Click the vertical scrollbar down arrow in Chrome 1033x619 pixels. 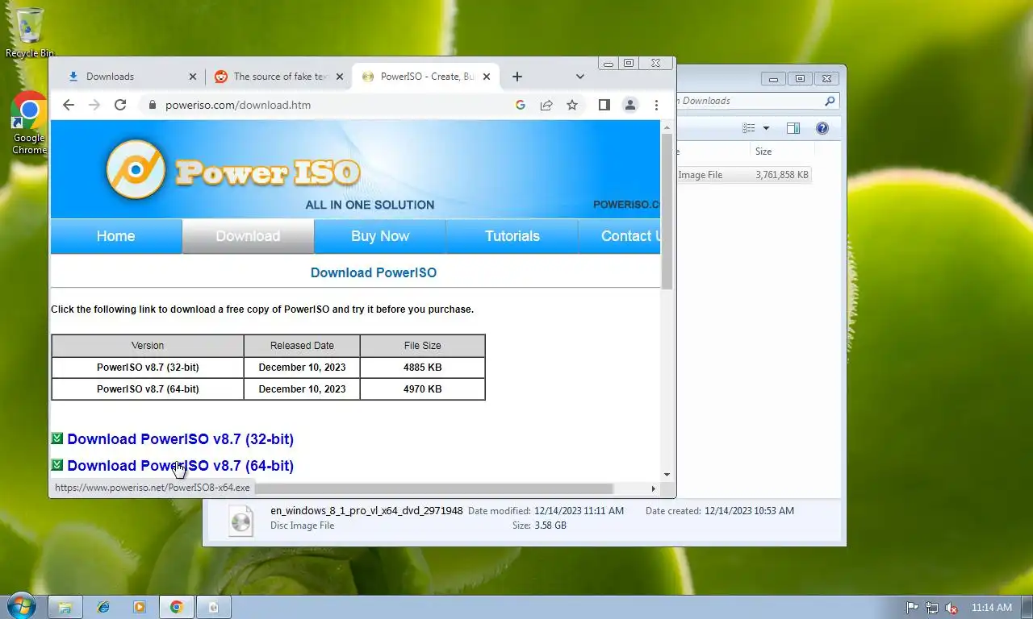pos(667,476)
